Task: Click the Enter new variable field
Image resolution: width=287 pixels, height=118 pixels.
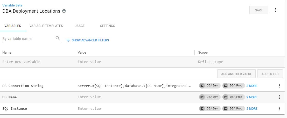Action: point(37,62)
